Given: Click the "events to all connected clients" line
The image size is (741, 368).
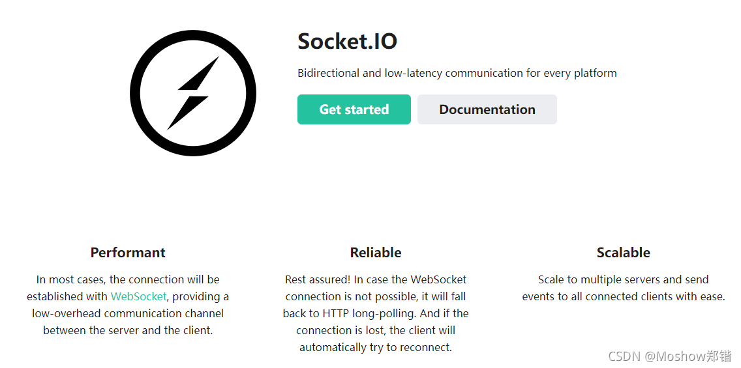Looking at the screenshot, I should coord(623,296).
